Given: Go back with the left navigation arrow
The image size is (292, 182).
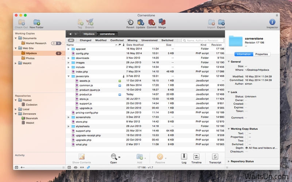Looking at the screenshot, I should click(70, 34).
